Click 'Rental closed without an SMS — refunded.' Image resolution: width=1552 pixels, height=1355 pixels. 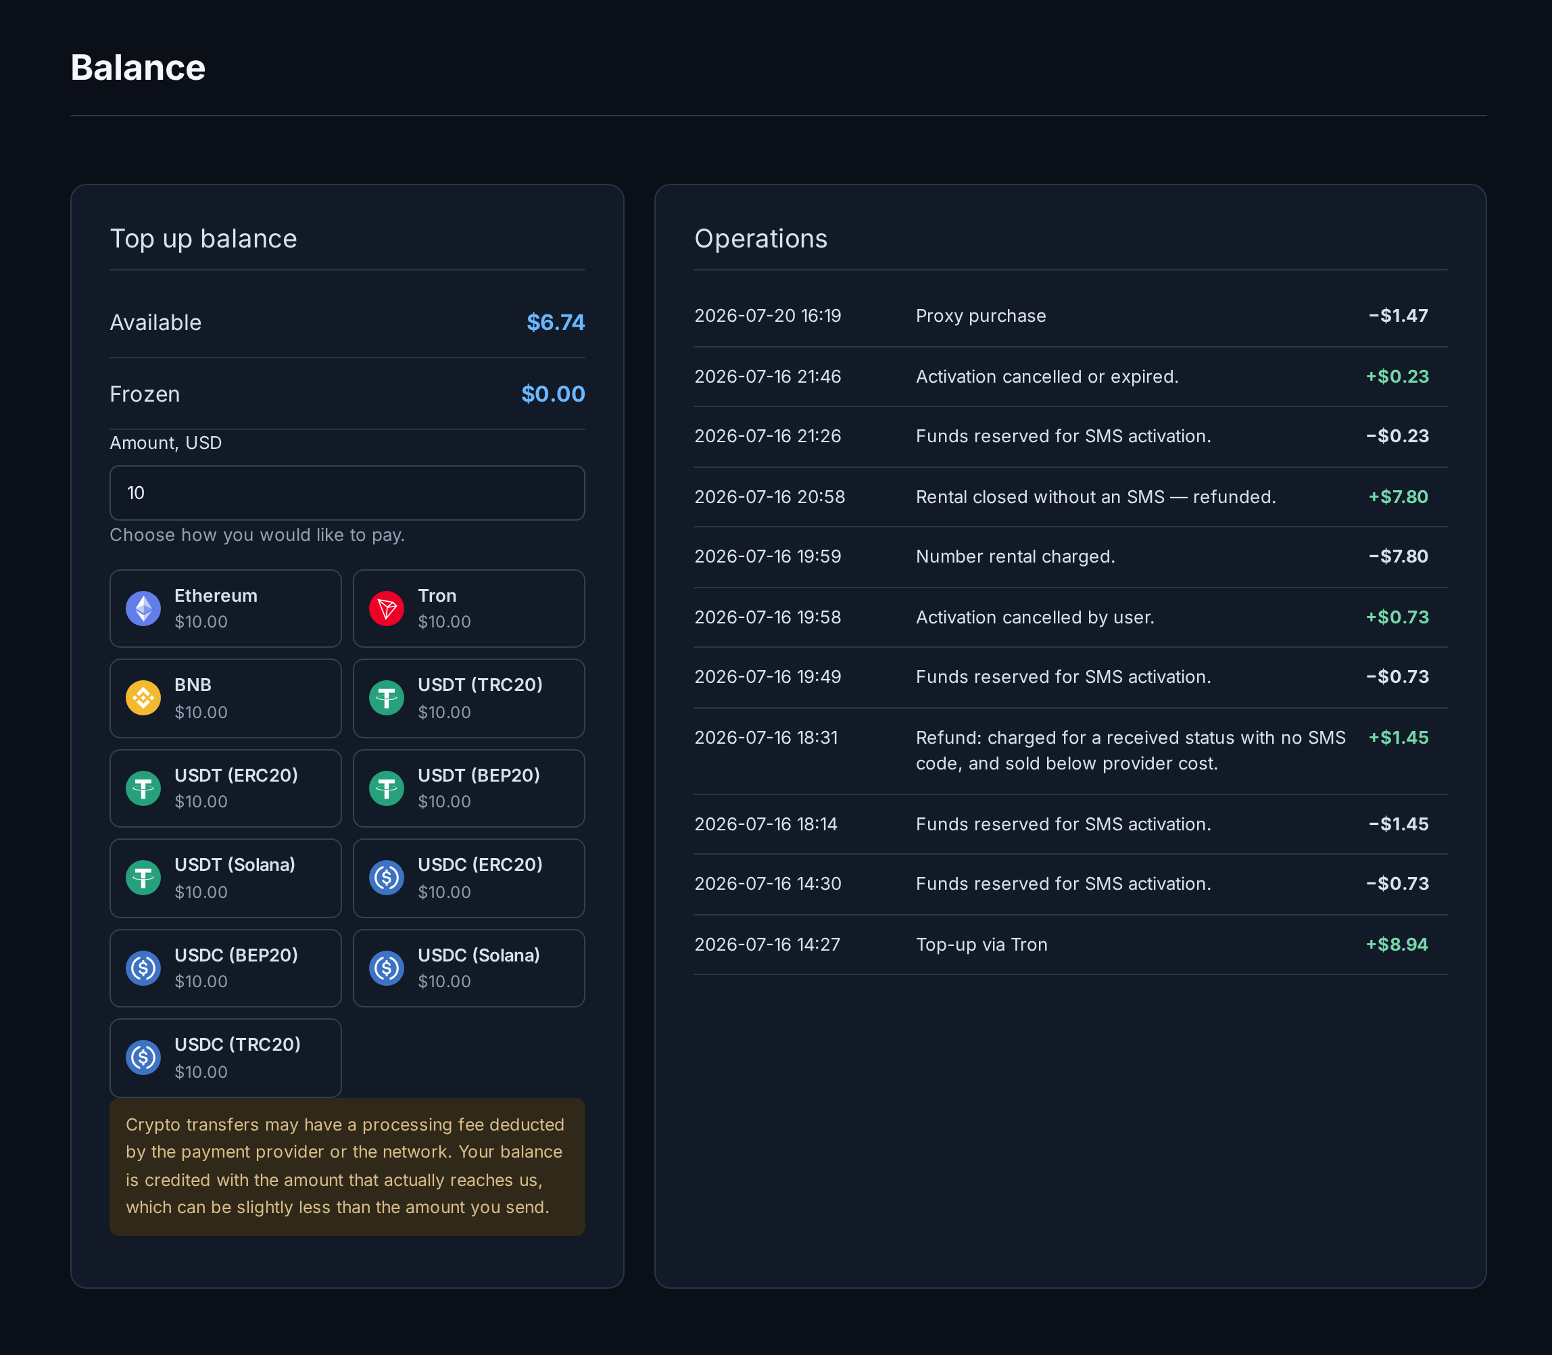click(x=1096, y=497)
